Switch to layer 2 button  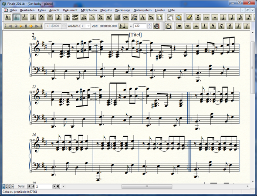(7, 186)
